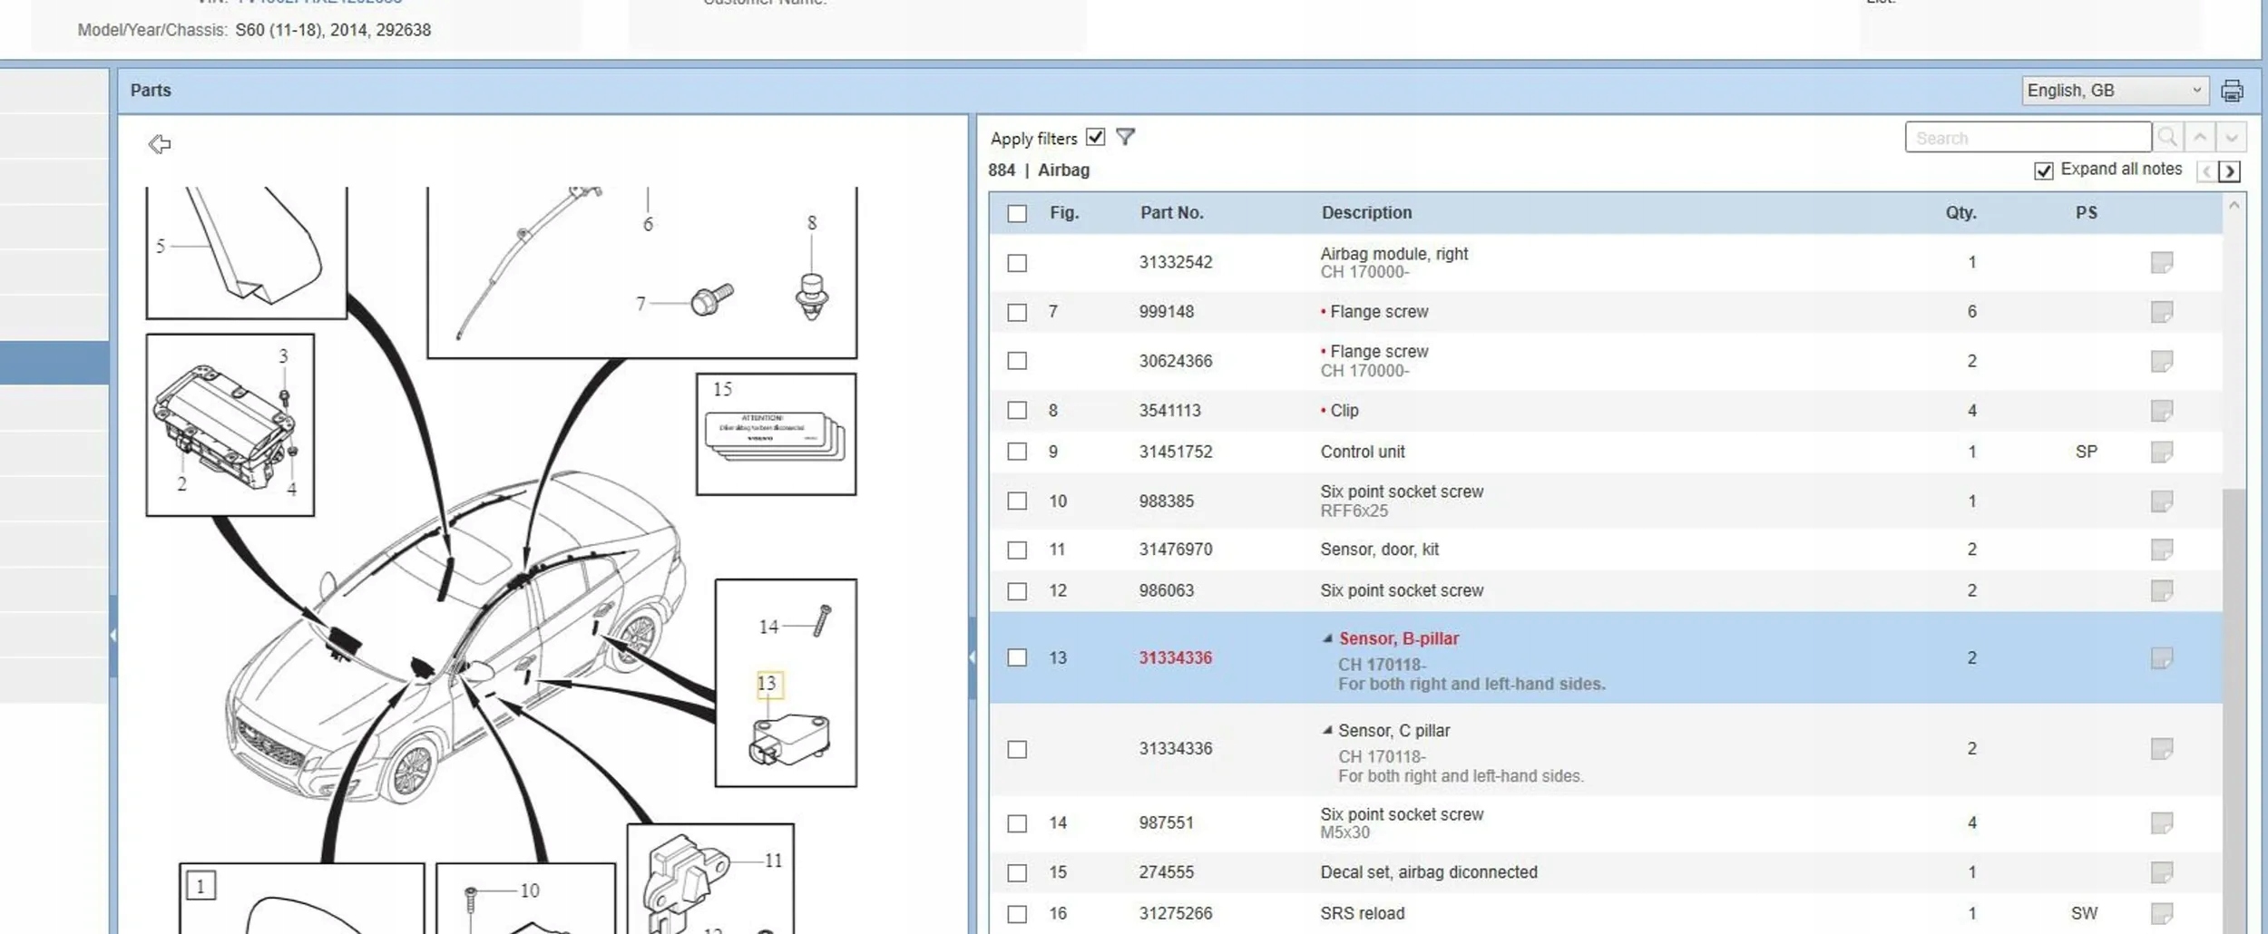This screenshot has height=934, width=2268.
Task: Open note icon for Control unit row
Action: (x=2162, y=452)
